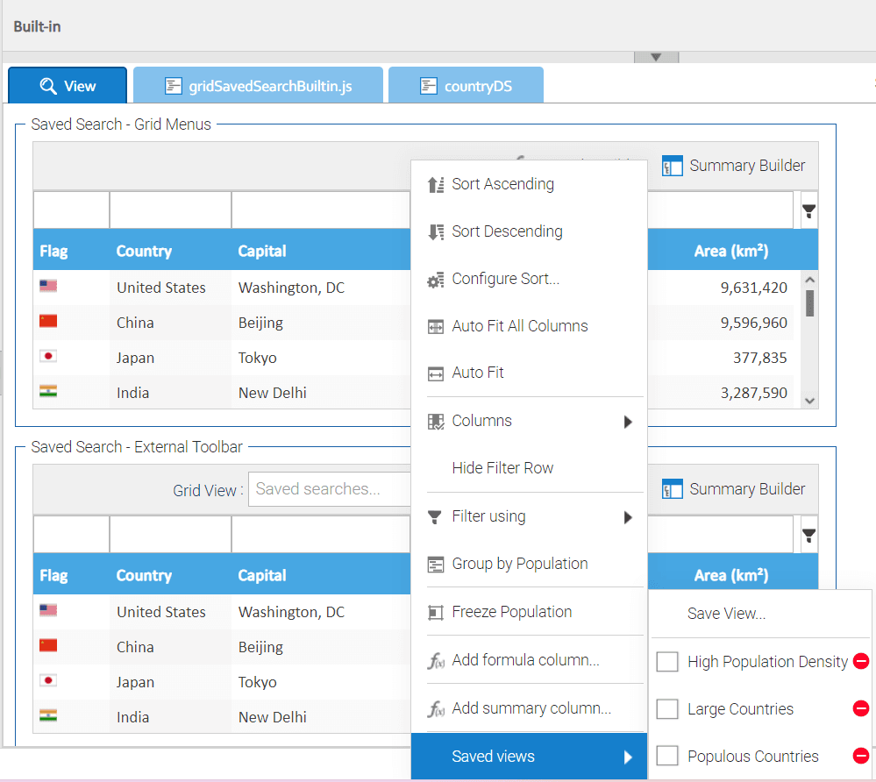
Task: Remove the Populous Countries saved view
Action: coord(861,756)
